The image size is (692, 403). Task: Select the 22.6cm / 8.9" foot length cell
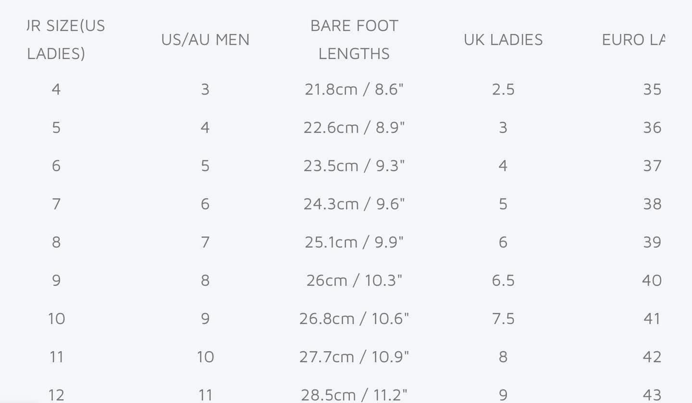pos(354,128)
